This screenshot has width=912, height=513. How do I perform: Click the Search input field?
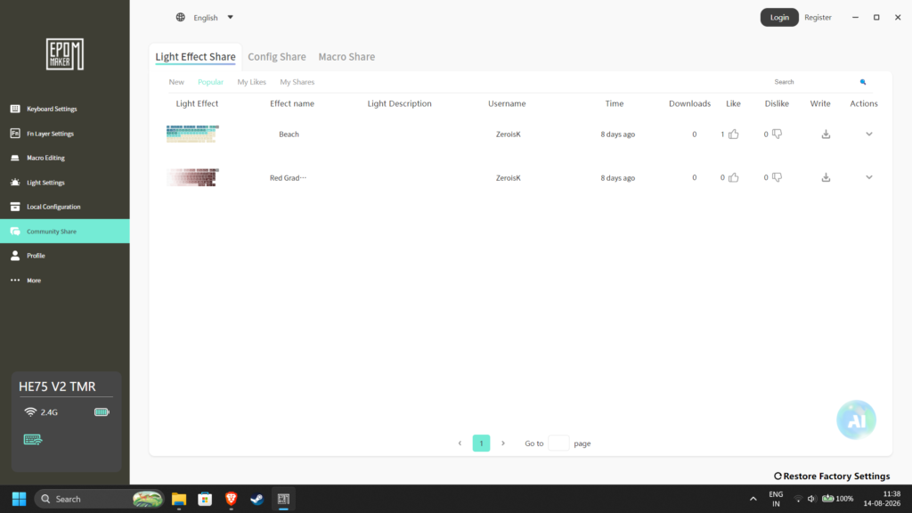click(x=813, y=82)
